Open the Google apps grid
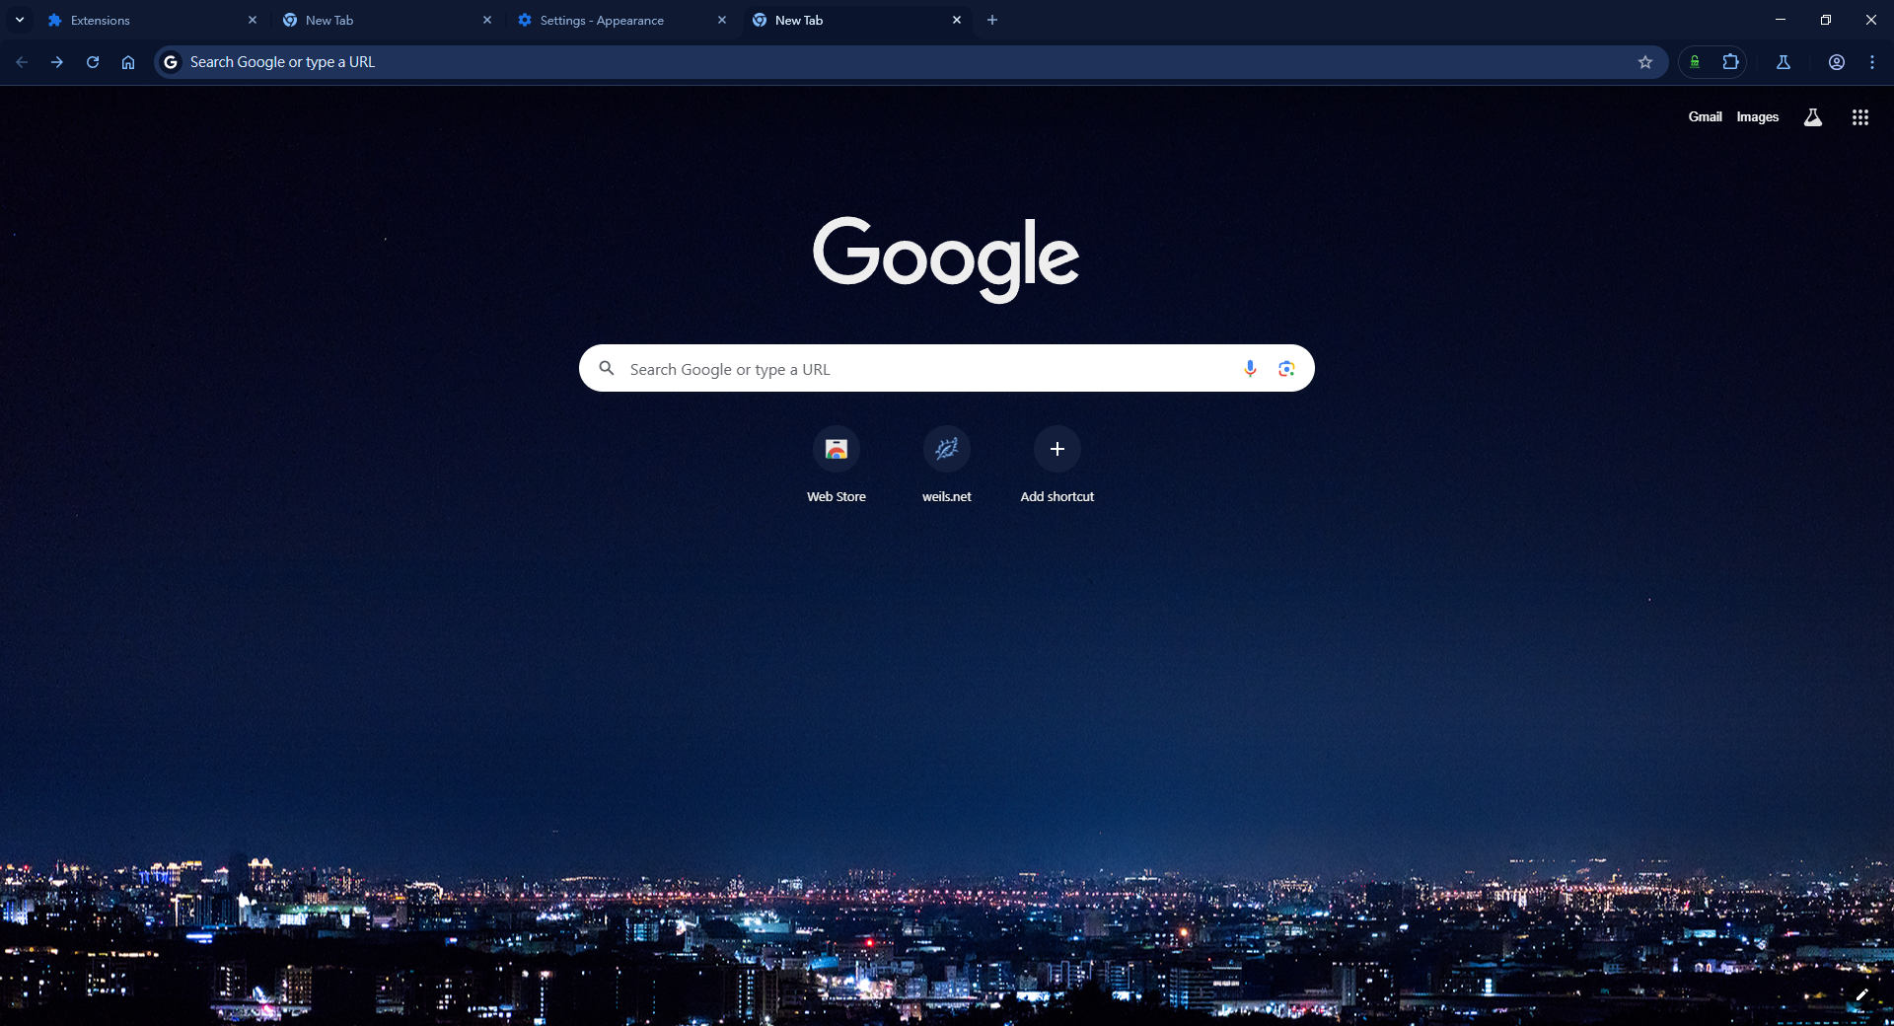Viewport: 1894px width, 1026px height. [x=1858, y=116]
